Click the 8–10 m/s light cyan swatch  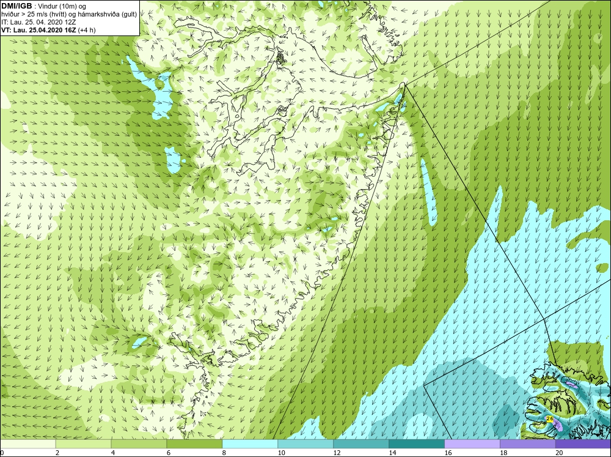[250, 444]
